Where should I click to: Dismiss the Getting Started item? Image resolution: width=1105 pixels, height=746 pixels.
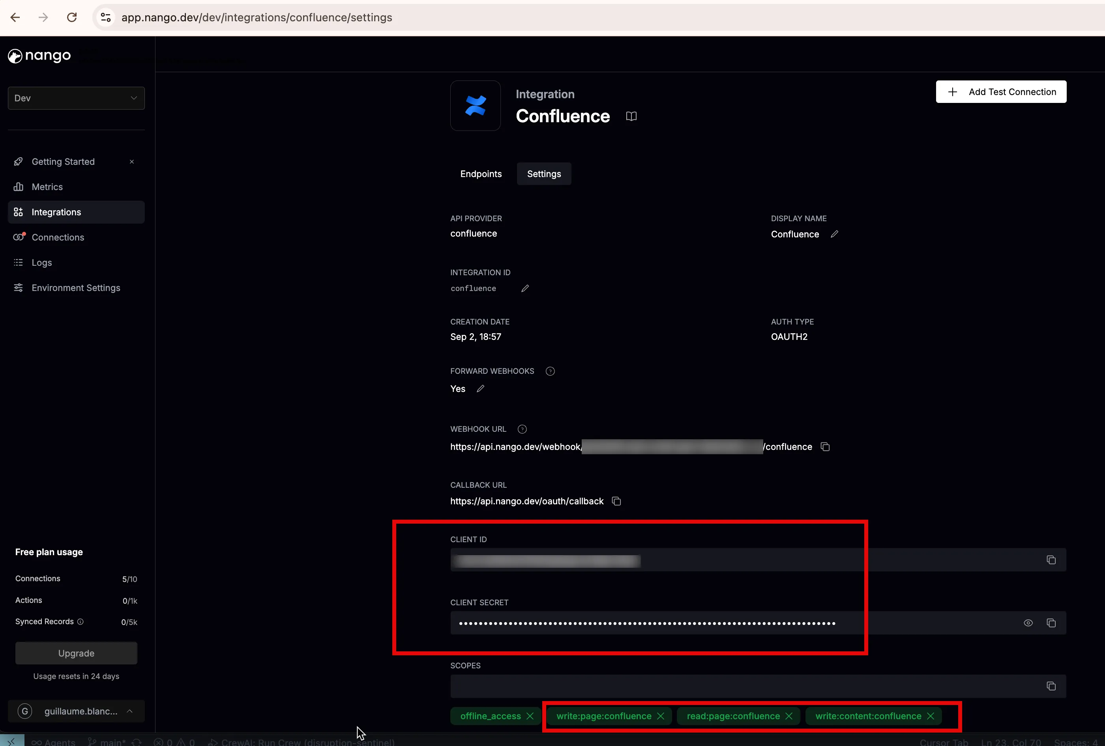click(x=132, y=162)
